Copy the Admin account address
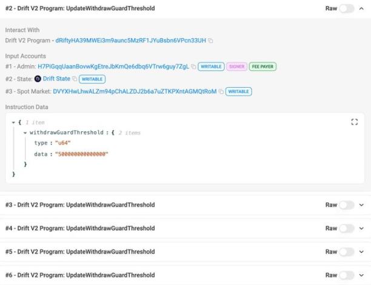 (x=193, y=67)
